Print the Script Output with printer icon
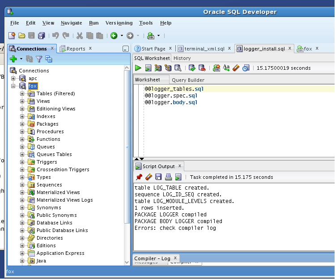Image resolution: width=335 pixels, height=279 pixels. pyautogui.click(x=168, y=177)
